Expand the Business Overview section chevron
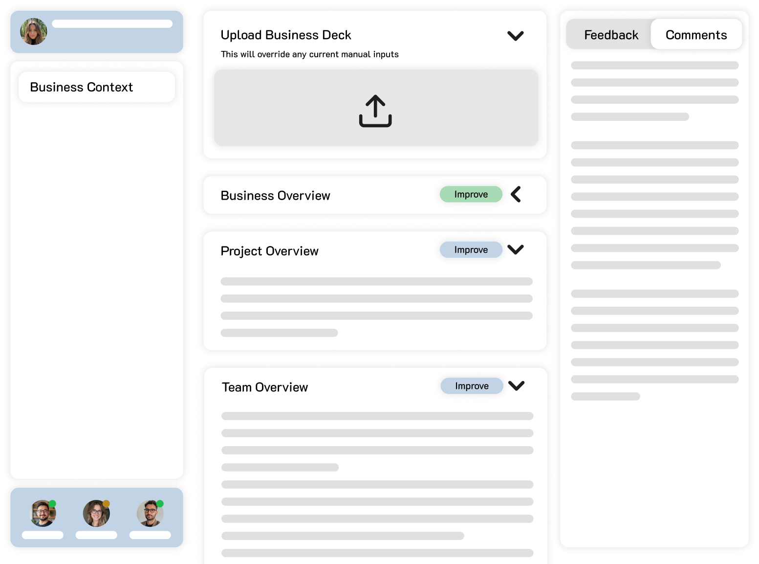Image resolution: width=759 pixels, height=564 pixels. [x=516, y=194]
